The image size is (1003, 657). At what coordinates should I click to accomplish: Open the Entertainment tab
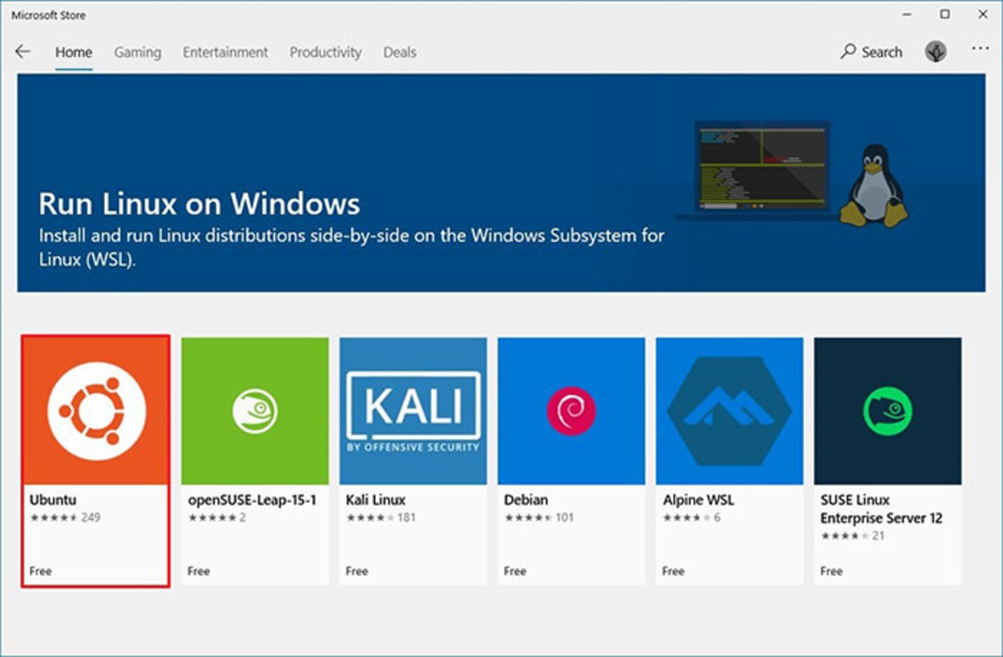pos(225,52)
